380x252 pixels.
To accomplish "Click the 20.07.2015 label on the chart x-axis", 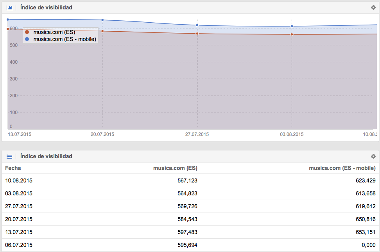I will (x=102, y=134).
